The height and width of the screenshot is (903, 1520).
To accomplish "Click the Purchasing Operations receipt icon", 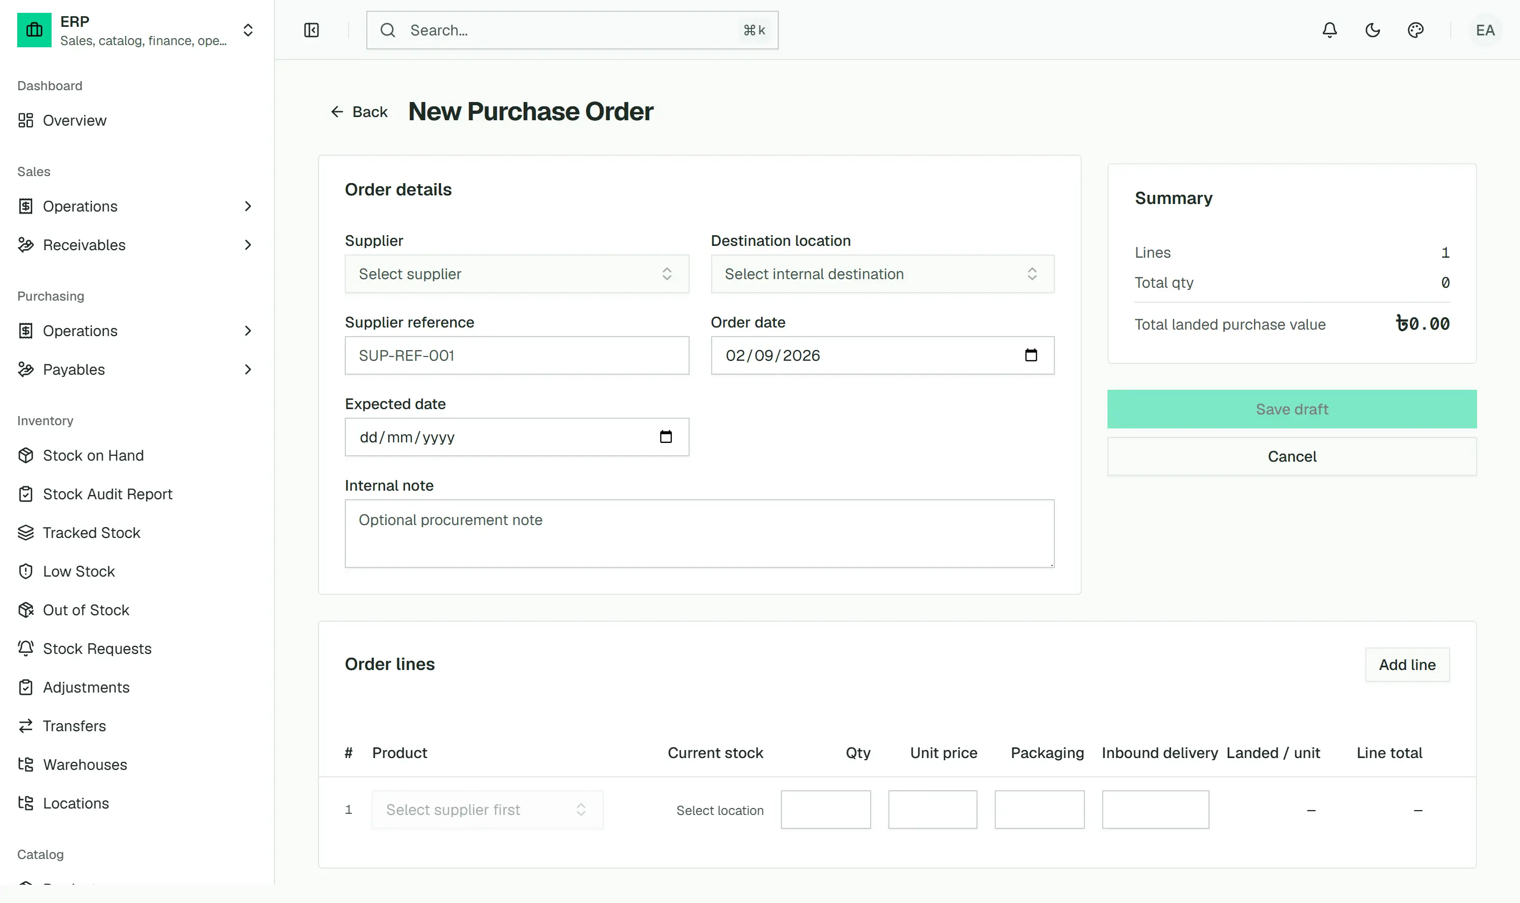I will [26, 330].
